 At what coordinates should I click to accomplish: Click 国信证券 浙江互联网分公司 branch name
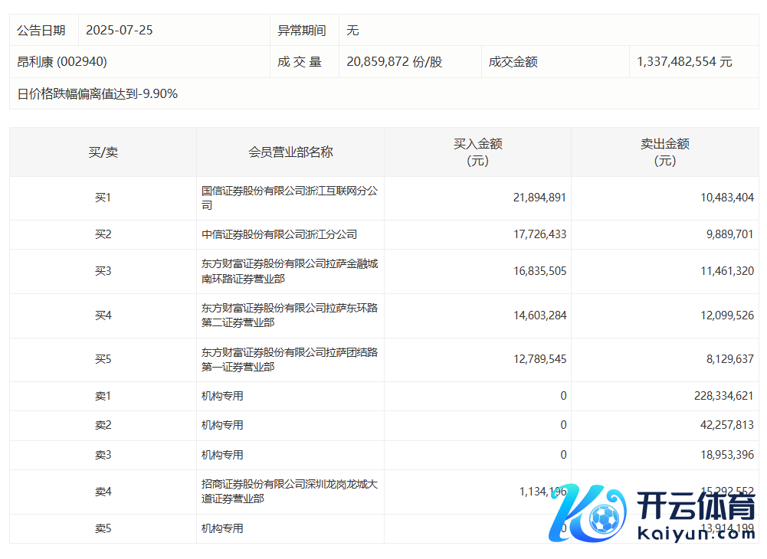pos(289,198)
